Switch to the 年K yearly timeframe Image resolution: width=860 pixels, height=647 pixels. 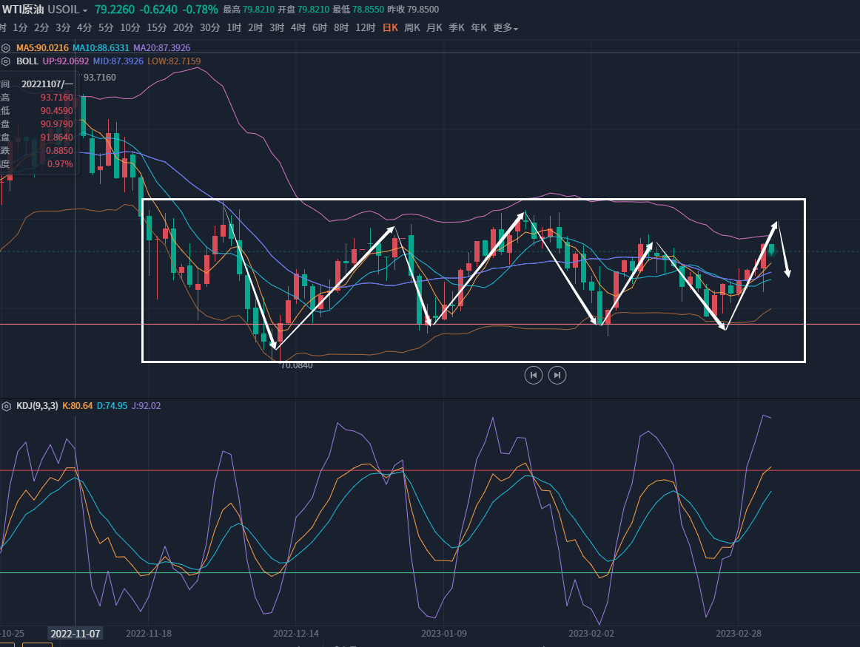click(x=479, y=28)
